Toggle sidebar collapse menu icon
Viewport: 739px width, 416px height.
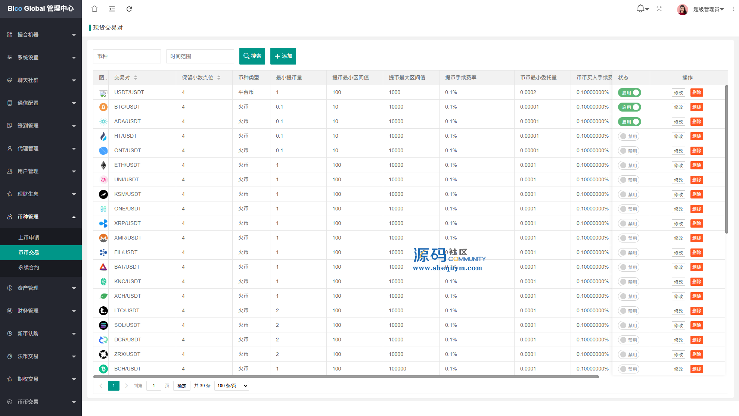[x=112, y=9]
